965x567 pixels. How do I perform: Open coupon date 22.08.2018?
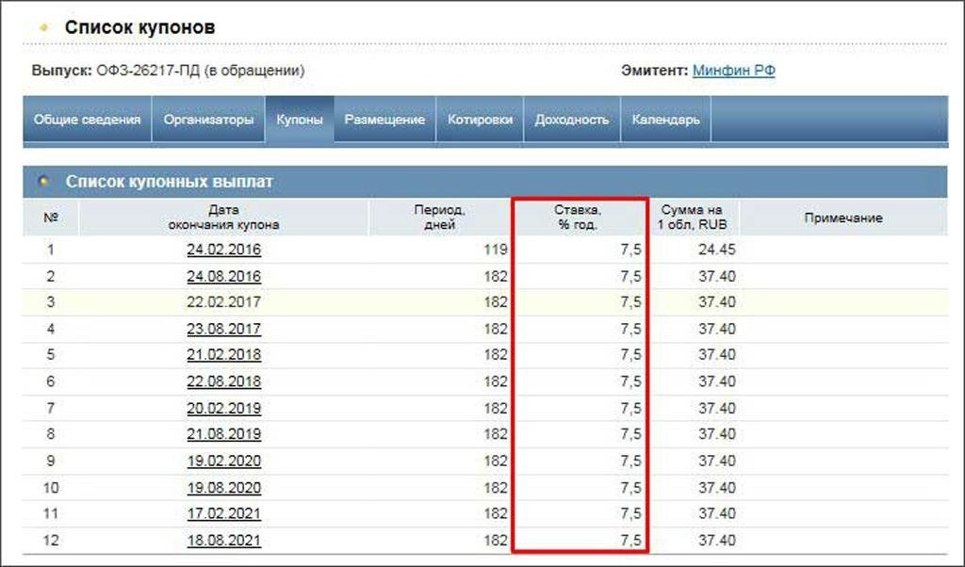(x=224, y=381)
